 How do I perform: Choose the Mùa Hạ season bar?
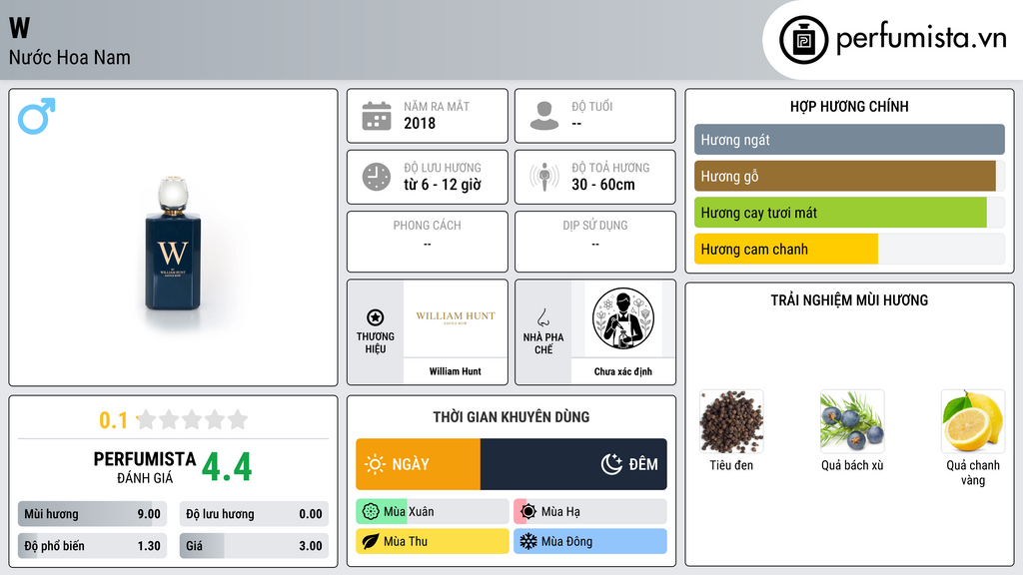590,512
